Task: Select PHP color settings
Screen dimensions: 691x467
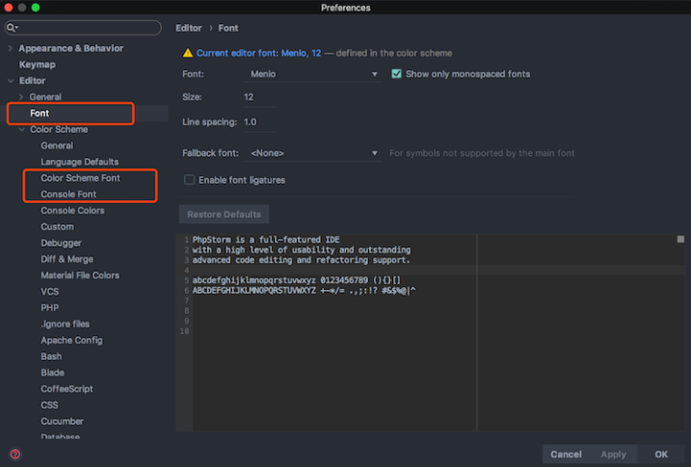Action: click(x=49, y=308)
